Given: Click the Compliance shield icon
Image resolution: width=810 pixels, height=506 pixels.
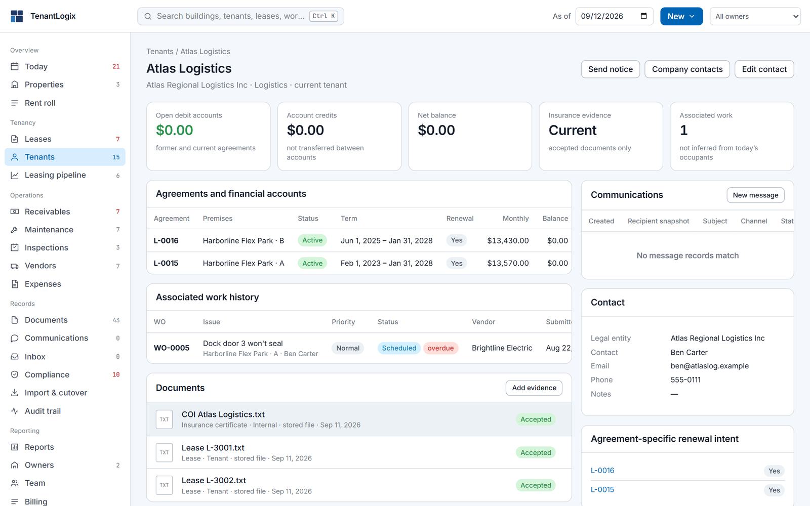Looking at the screenshot, I should [x=15, y=374].
